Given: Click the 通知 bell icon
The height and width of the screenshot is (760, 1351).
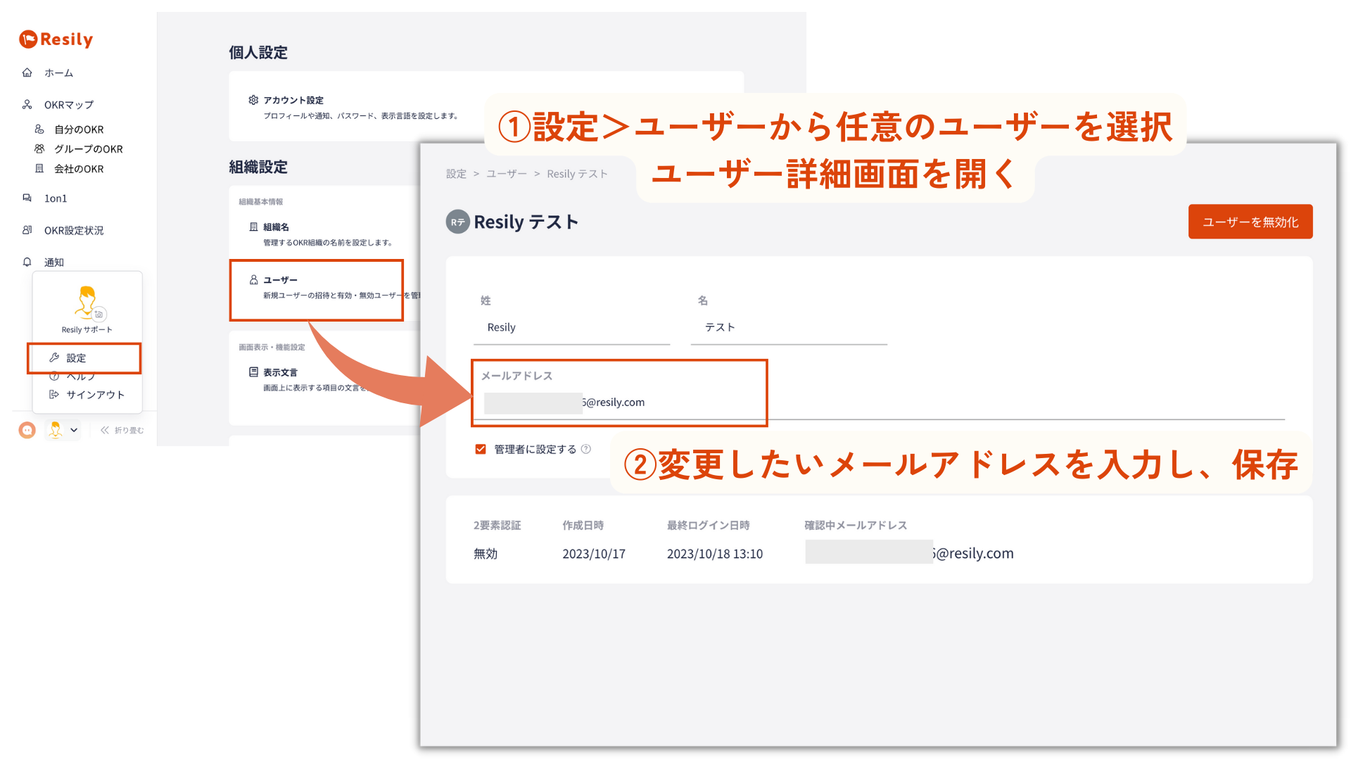Looking at the screenshot, I should tap(27, 262).
